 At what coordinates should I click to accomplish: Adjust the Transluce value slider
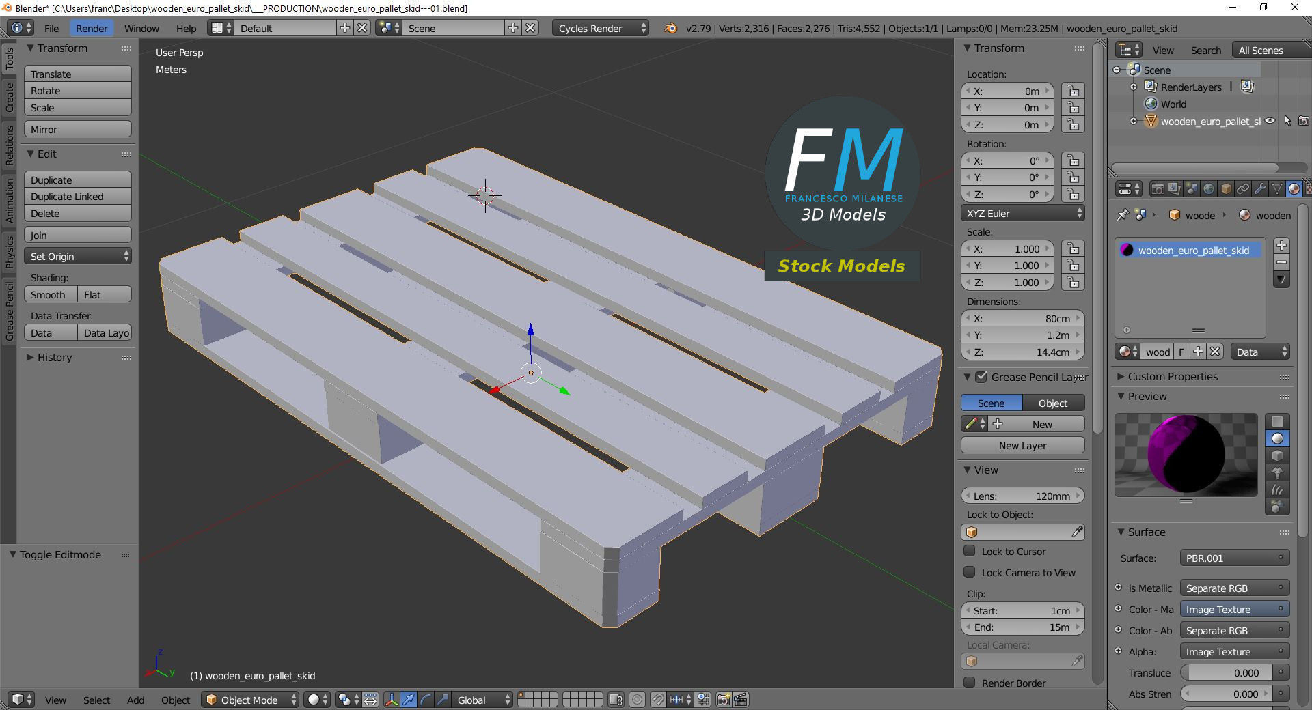(x=1227, y=672)
